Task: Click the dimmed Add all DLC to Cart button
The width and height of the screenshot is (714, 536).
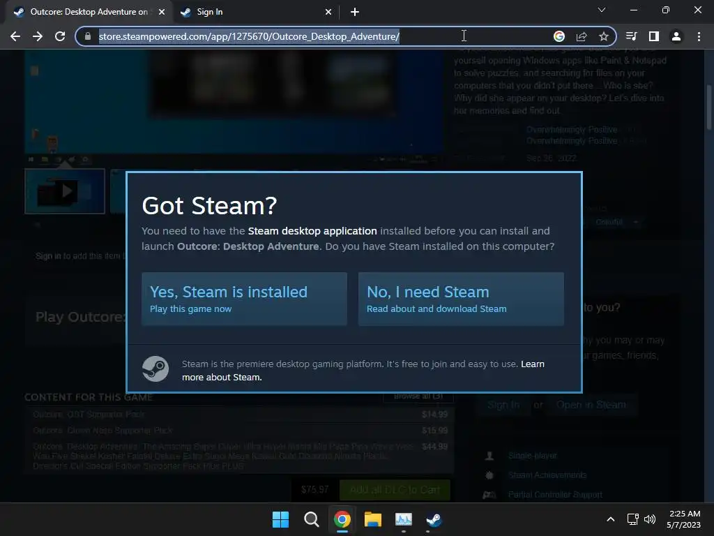Action: (395, 490)
